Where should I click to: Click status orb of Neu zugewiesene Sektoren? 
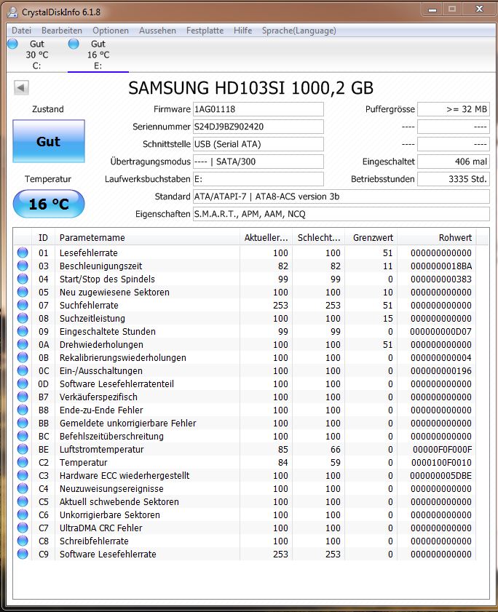click(23, 292)
